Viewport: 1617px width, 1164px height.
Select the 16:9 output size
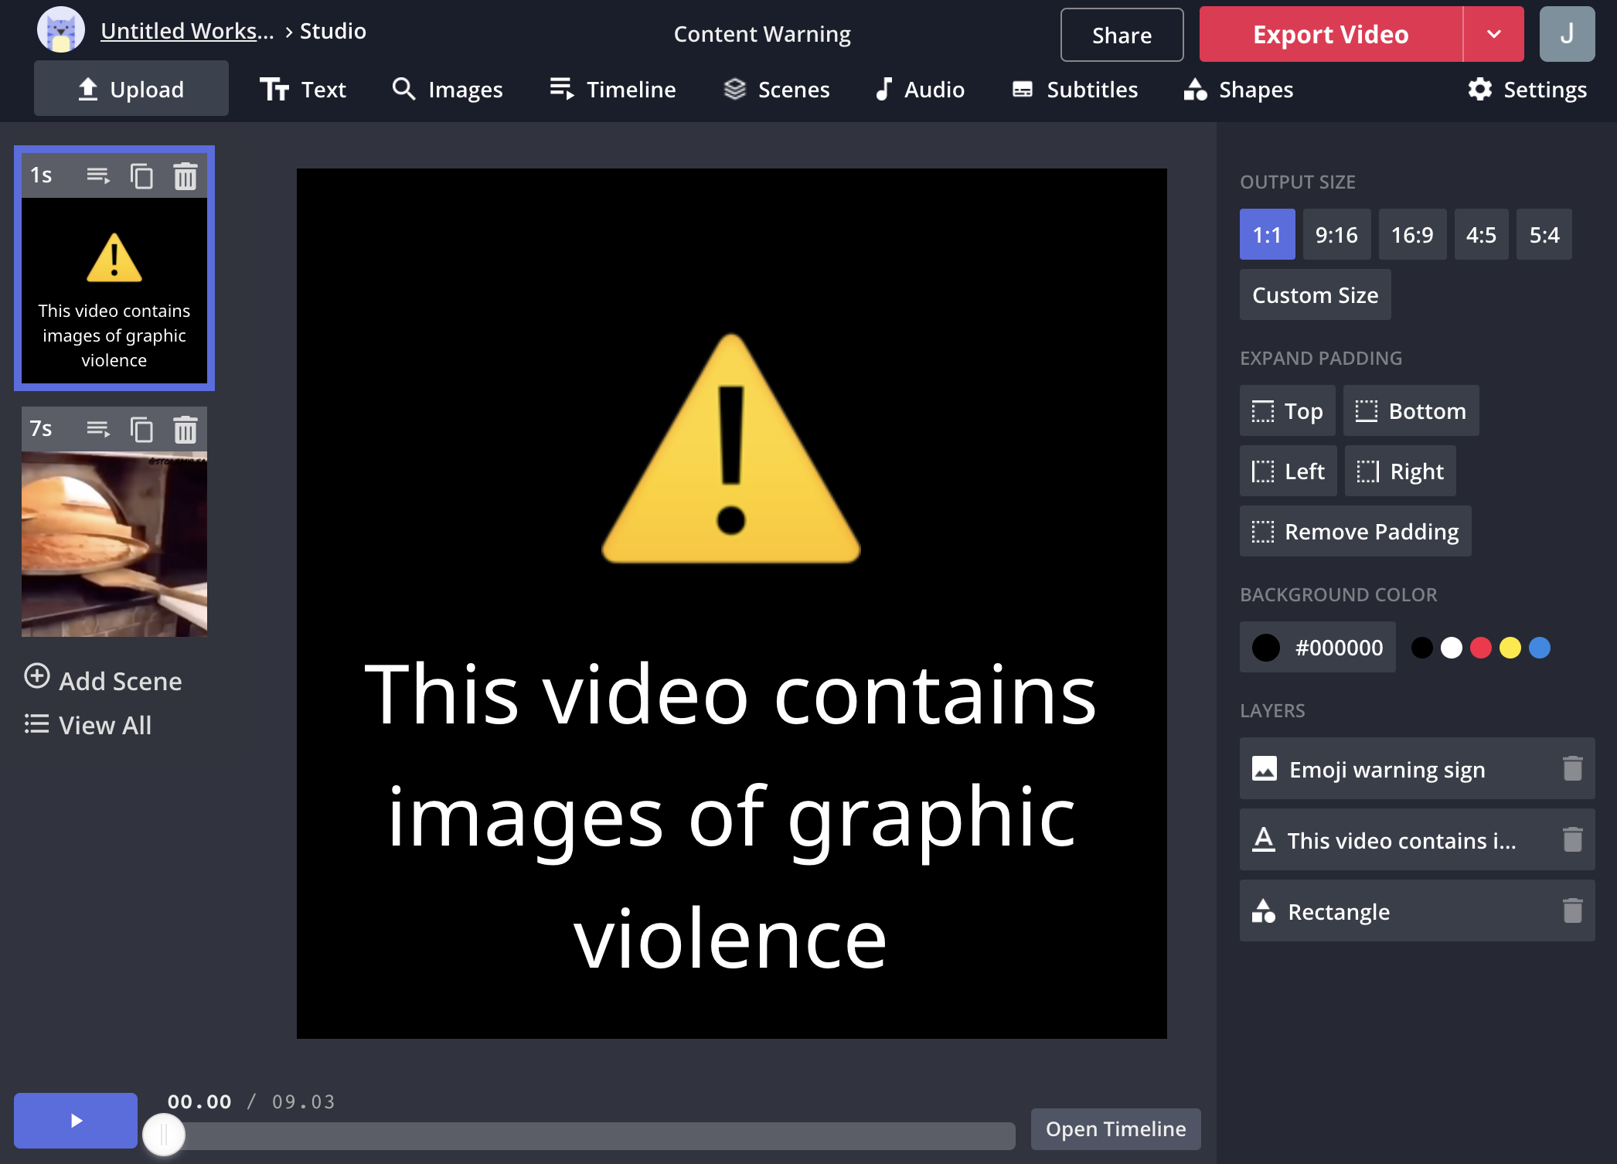(x=1411, y=235)
